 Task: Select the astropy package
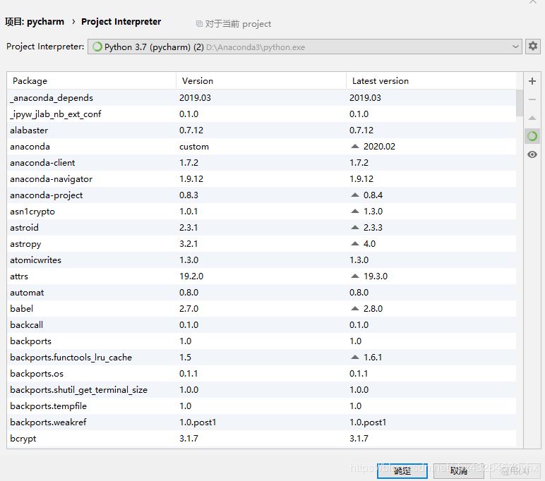[261, 244]
